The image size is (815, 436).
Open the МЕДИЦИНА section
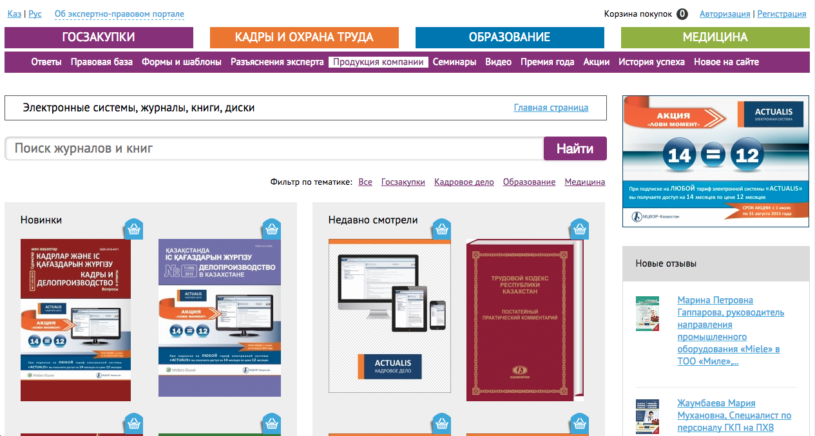pyautogui.click(x=715, y=37)
